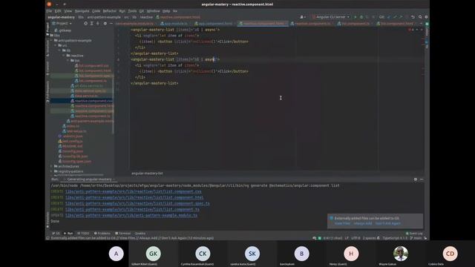Click Expand All icon in Project panel

click(x=92, y=23)
